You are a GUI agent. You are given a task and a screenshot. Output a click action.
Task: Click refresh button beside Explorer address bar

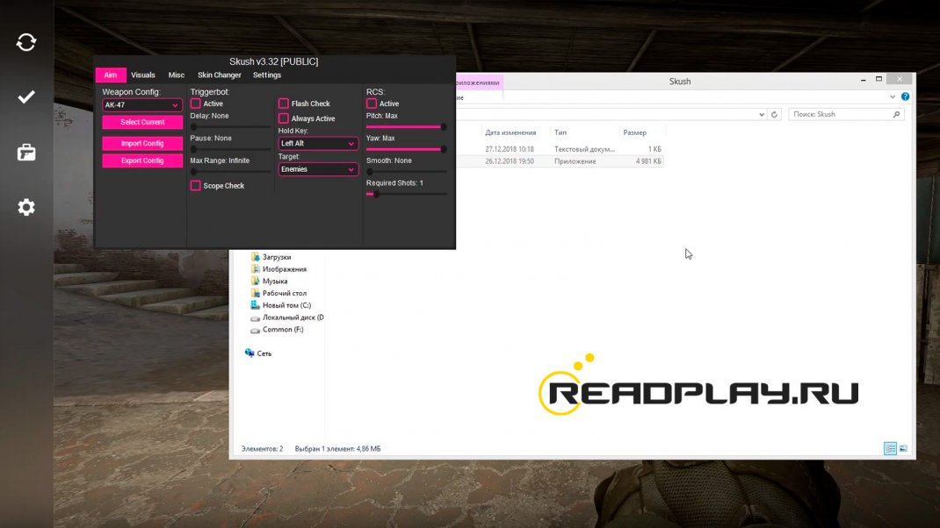click(x=774, y=114)
